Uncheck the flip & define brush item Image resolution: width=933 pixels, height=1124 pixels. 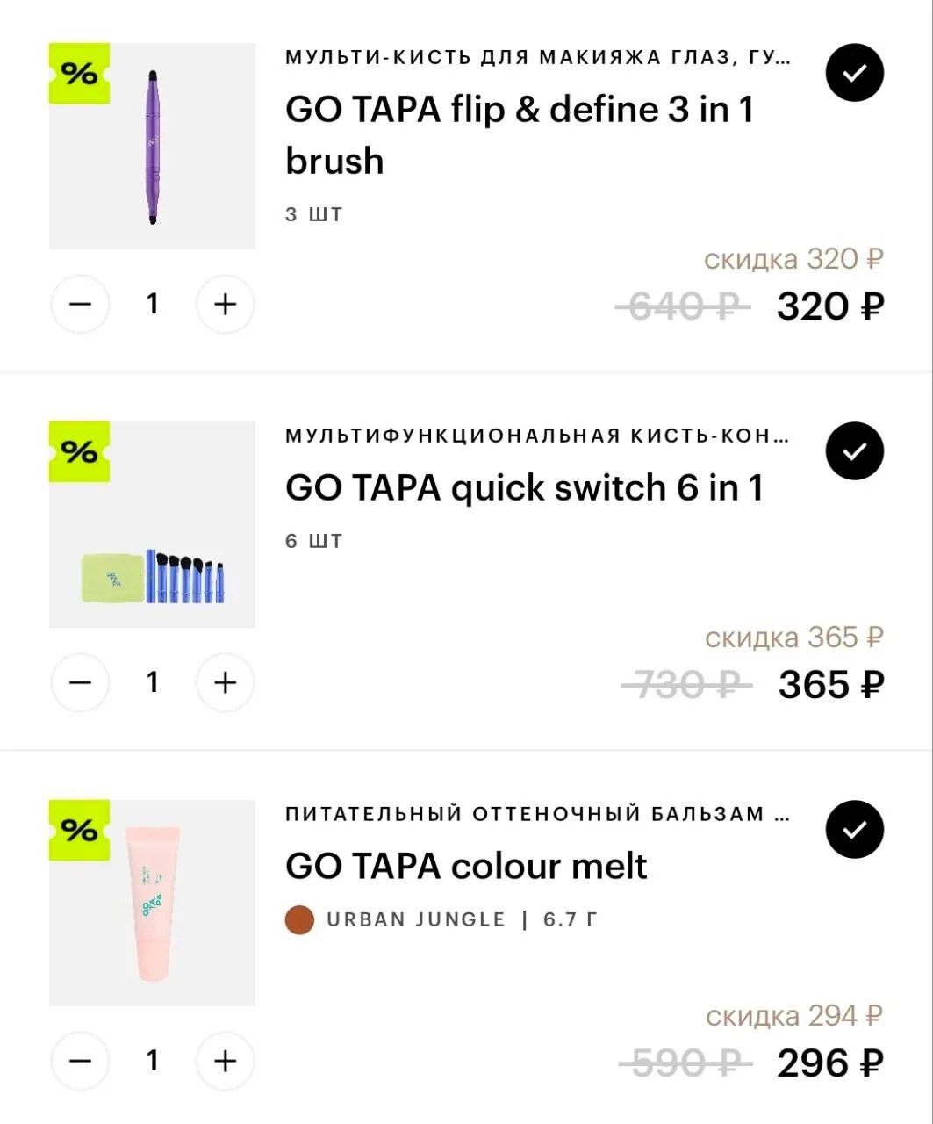[855, 73]
